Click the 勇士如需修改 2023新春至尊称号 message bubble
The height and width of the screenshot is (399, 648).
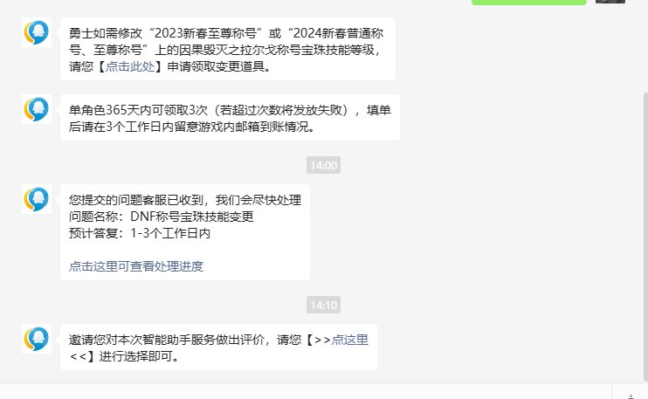pos(228,49)
